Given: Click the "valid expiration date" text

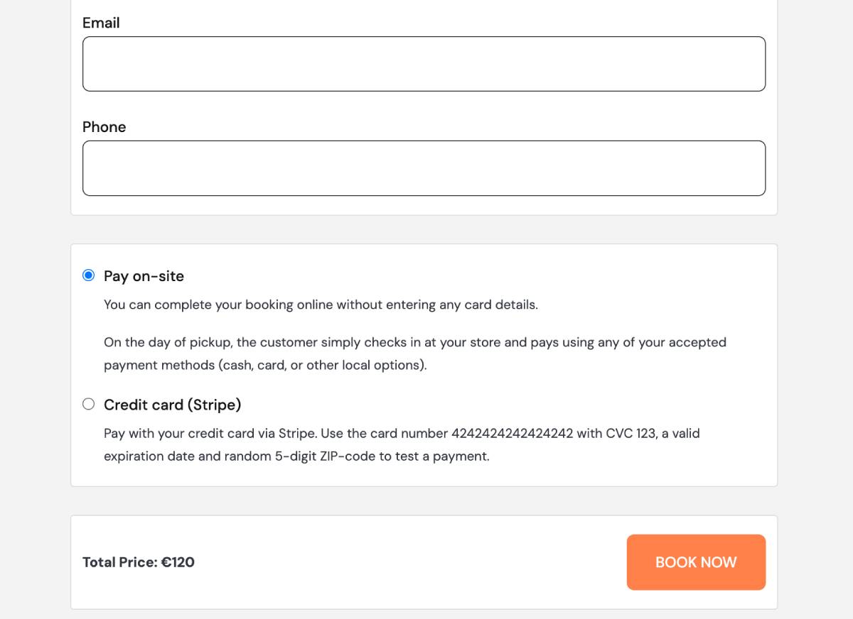Looking at the screenshot, I should click(673, 433).
